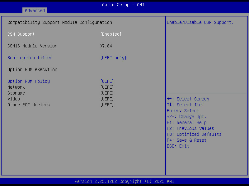
Task: Click the Aptio Setup - AMI title
Action: coord(123,5)
